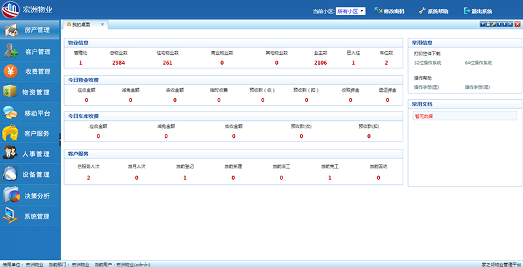Open the tab list dropdown arrow button
This screenshot has width=523, height=267.
(482, 24)
